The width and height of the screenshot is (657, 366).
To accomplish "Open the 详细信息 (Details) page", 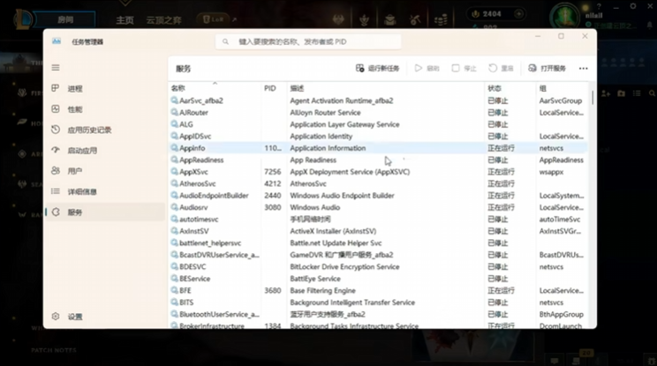I will pyautogui.click(x=81, y=191).
